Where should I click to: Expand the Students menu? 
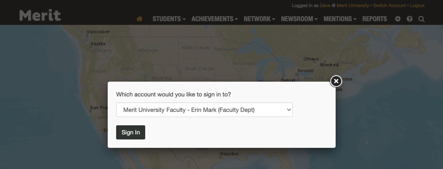pyautogui.click(x=169, y=19)
